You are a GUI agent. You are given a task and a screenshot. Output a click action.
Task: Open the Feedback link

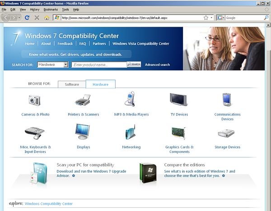click(65, 44)
